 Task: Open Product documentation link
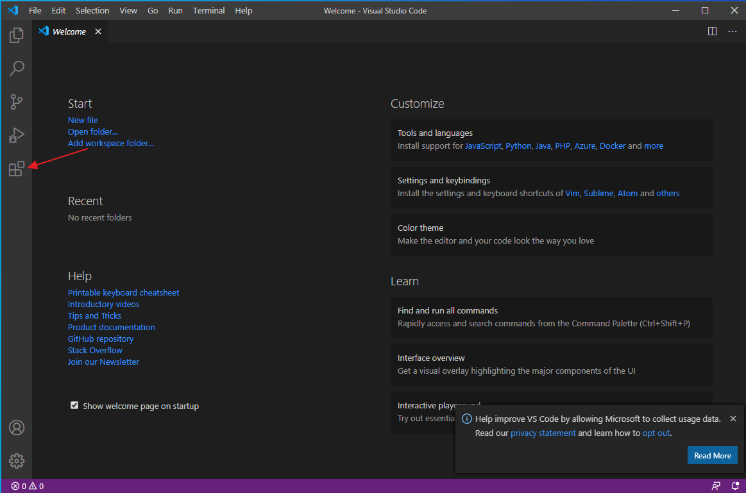(x=112, y=327)
